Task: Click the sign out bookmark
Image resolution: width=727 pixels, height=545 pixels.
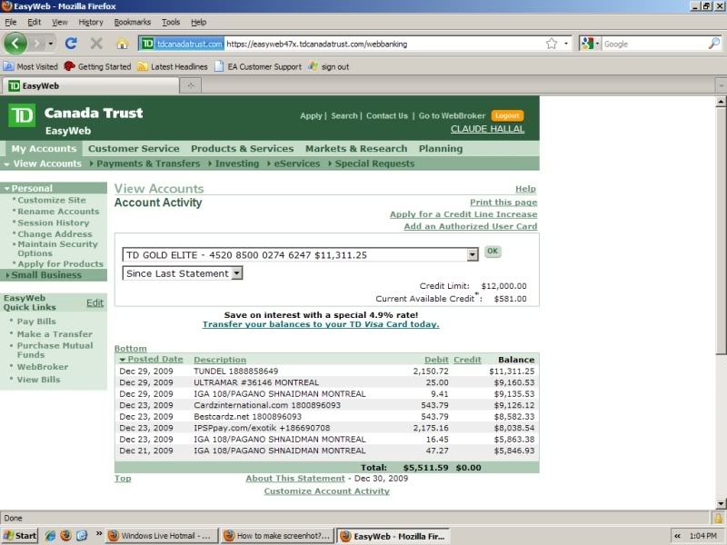Action: point(329,66)
